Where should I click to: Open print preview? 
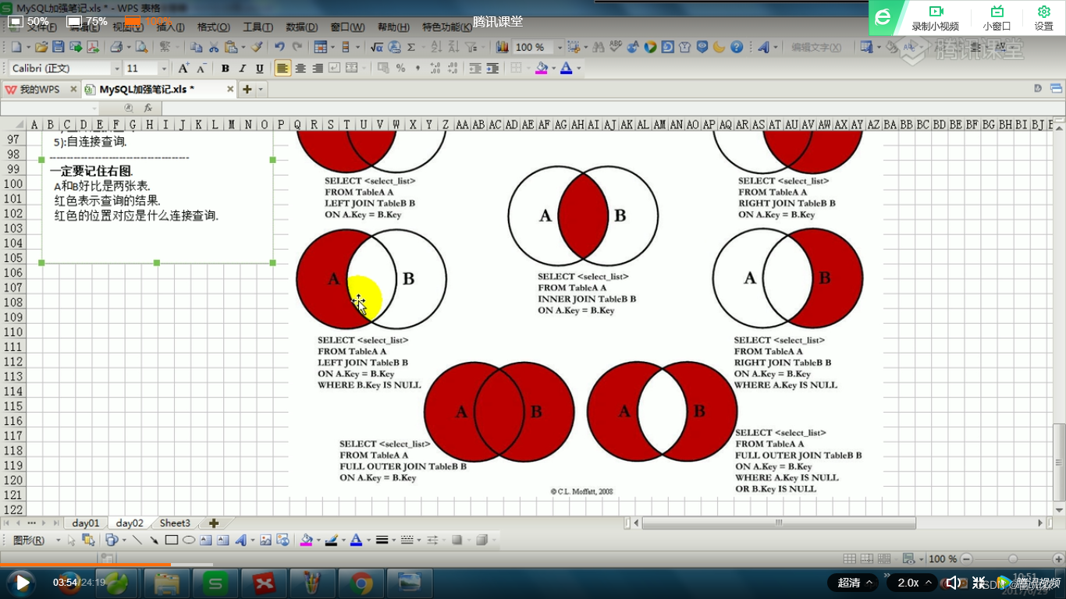click(x=141, y=48)
